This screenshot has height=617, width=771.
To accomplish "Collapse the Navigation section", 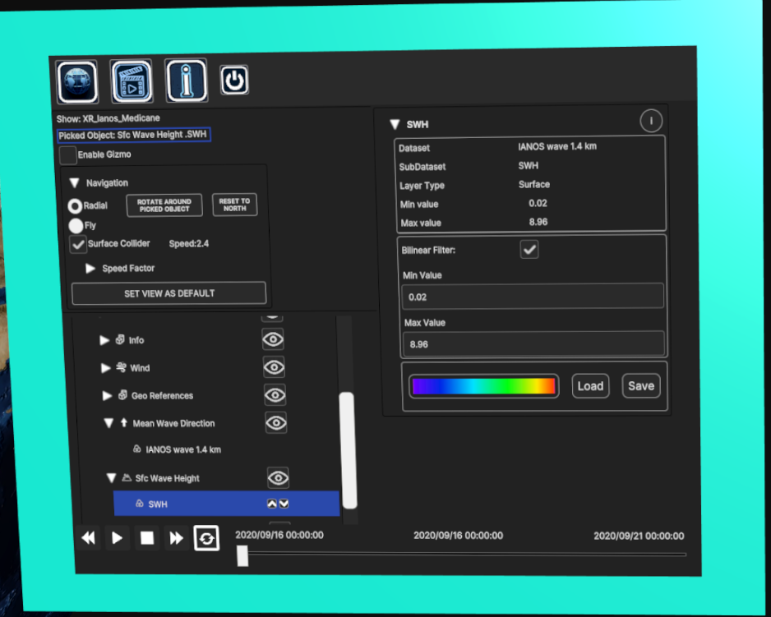I will [74, 183].
